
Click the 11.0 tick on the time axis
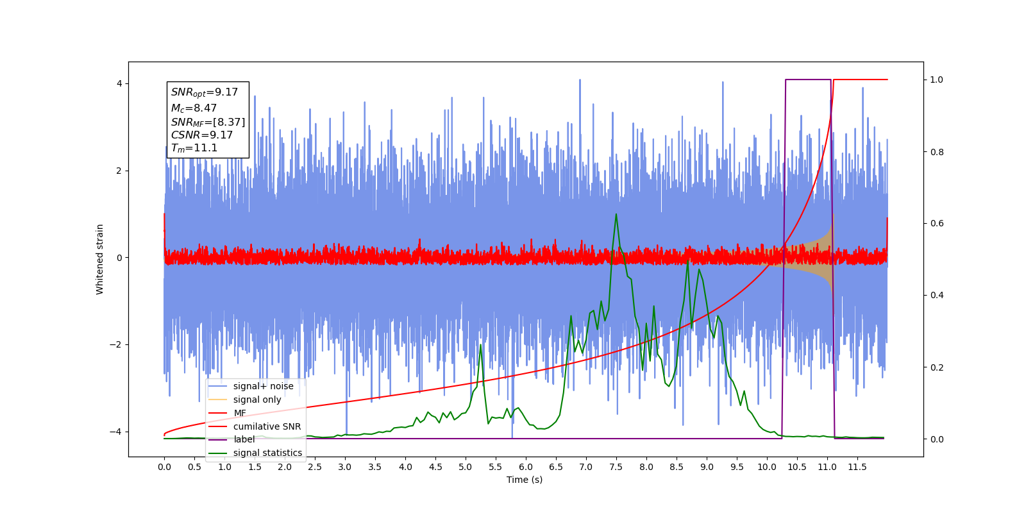827,467
